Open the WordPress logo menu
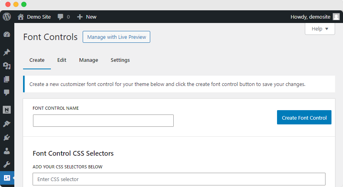 pos(7,17)
